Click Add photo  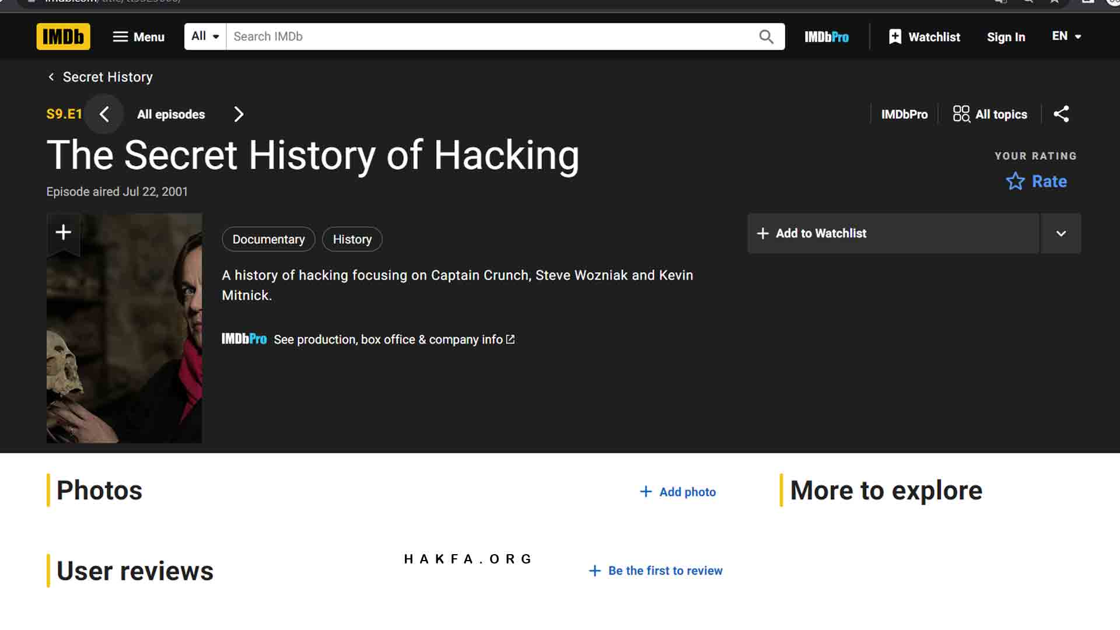tap(678, 492)
